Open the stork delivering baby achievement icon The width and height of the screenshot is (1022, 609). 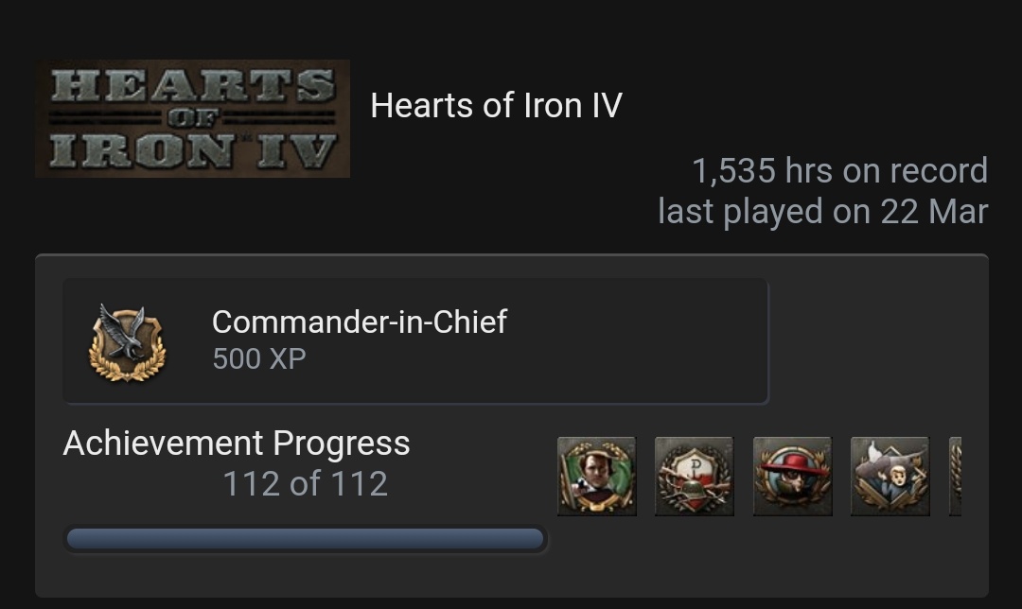pos(889,476)
